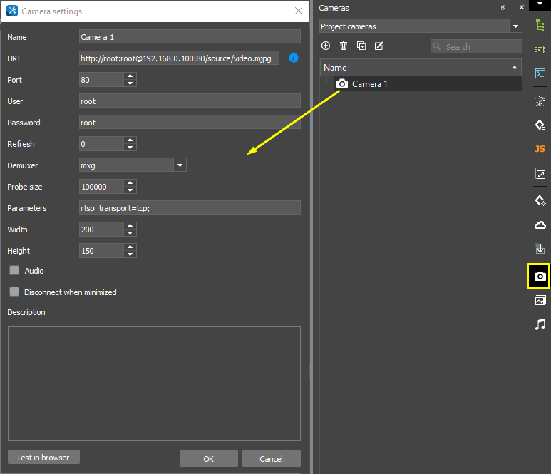Check Disconnect when minimized option

point(14,292)
